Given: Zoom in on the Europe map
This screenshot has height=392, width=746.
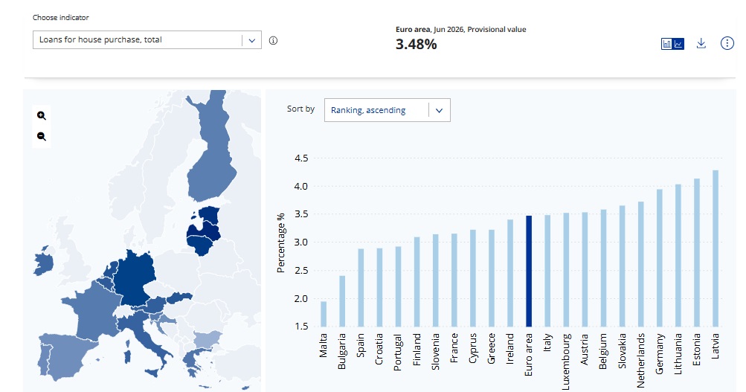Looking at the screenshot, I should (x=42, y=115).
